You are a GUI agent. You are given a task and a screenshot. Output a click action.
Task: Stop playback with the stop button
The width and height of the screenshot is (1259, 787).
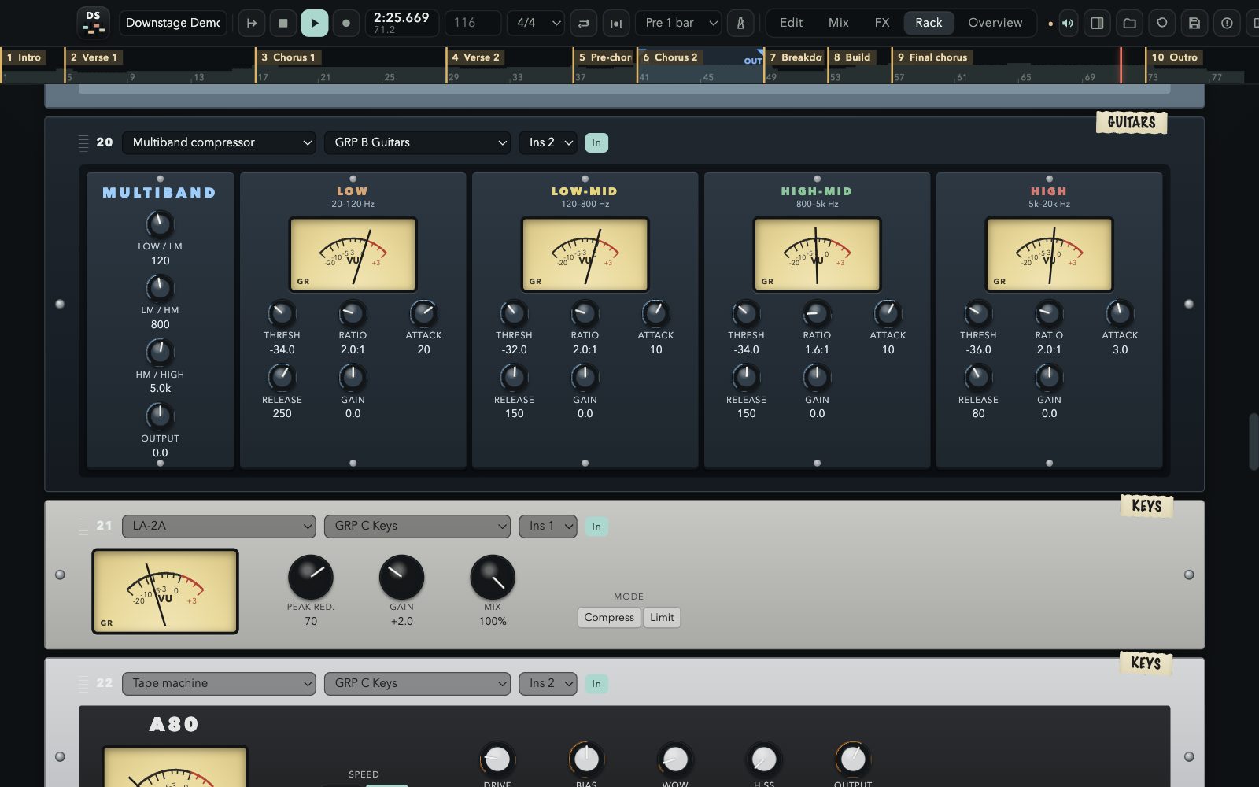283,23
